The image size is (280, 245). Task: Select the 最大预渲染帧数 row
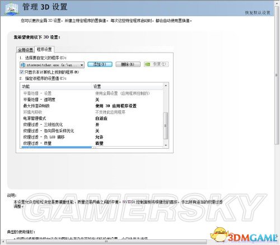click(91, 106)
